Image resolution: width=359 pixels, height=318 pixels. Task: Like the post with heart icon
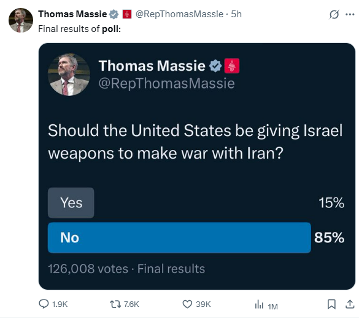[187, 304]
